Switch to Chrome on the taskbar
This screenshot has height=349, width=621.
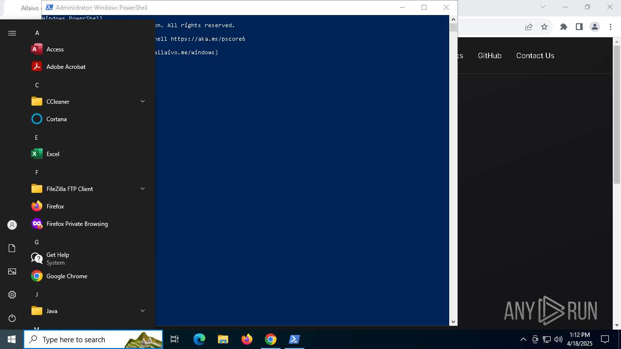pyautogui.click(x=271, y=339)
